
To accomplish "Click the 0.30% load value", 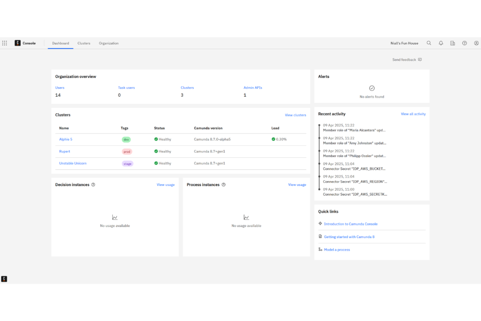I will pyautogui.click(x=281, y=139).
